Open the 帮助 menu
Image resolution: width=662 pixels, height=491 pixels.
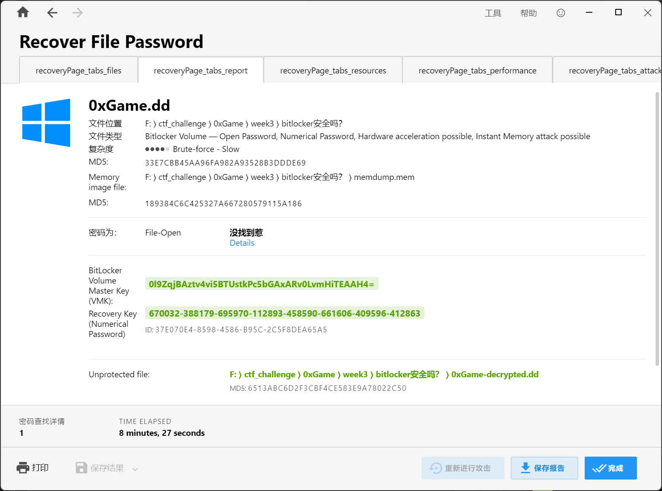tap(528, 13)
